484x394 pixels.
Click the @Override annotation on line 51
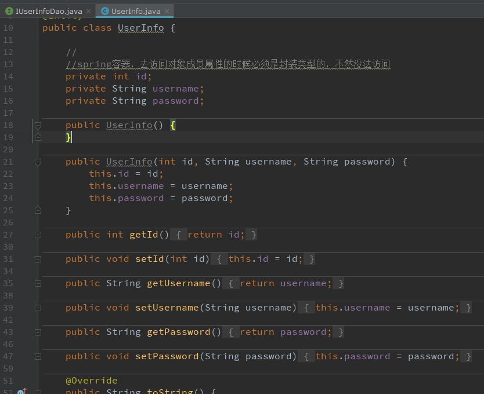(x=91, y=381)
